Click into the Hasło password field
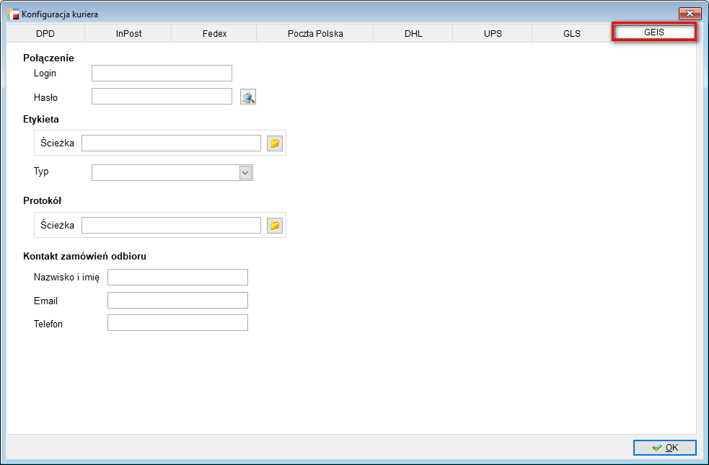Viewport: 709px width, 465px height. pyautogui.click(x=162, y=97)
